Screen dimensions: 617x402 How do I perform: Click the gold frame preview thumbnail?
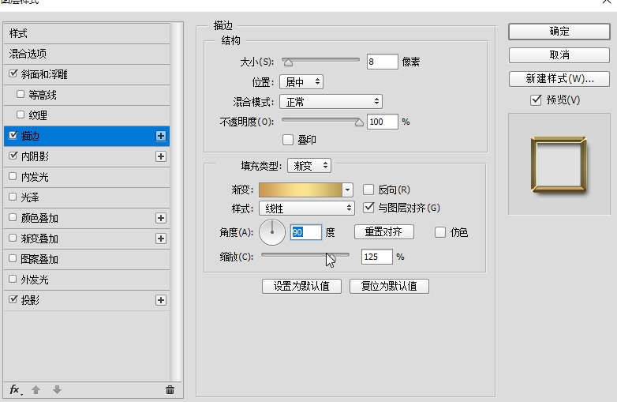(x=559, y=164)
